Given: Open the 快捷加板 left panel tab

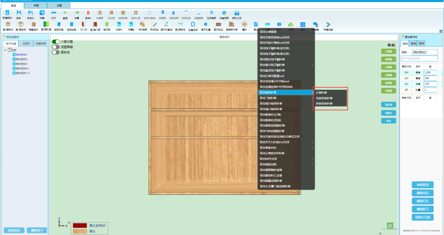Looking at the screenshot, I should pyautogui.click(x=41, y=44).
